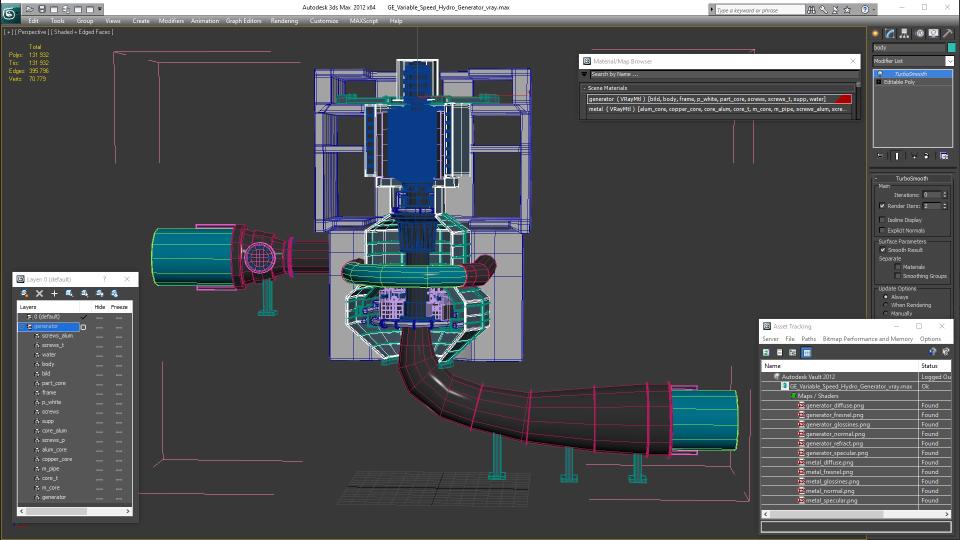Click the body object color swatch

point(951,47)
